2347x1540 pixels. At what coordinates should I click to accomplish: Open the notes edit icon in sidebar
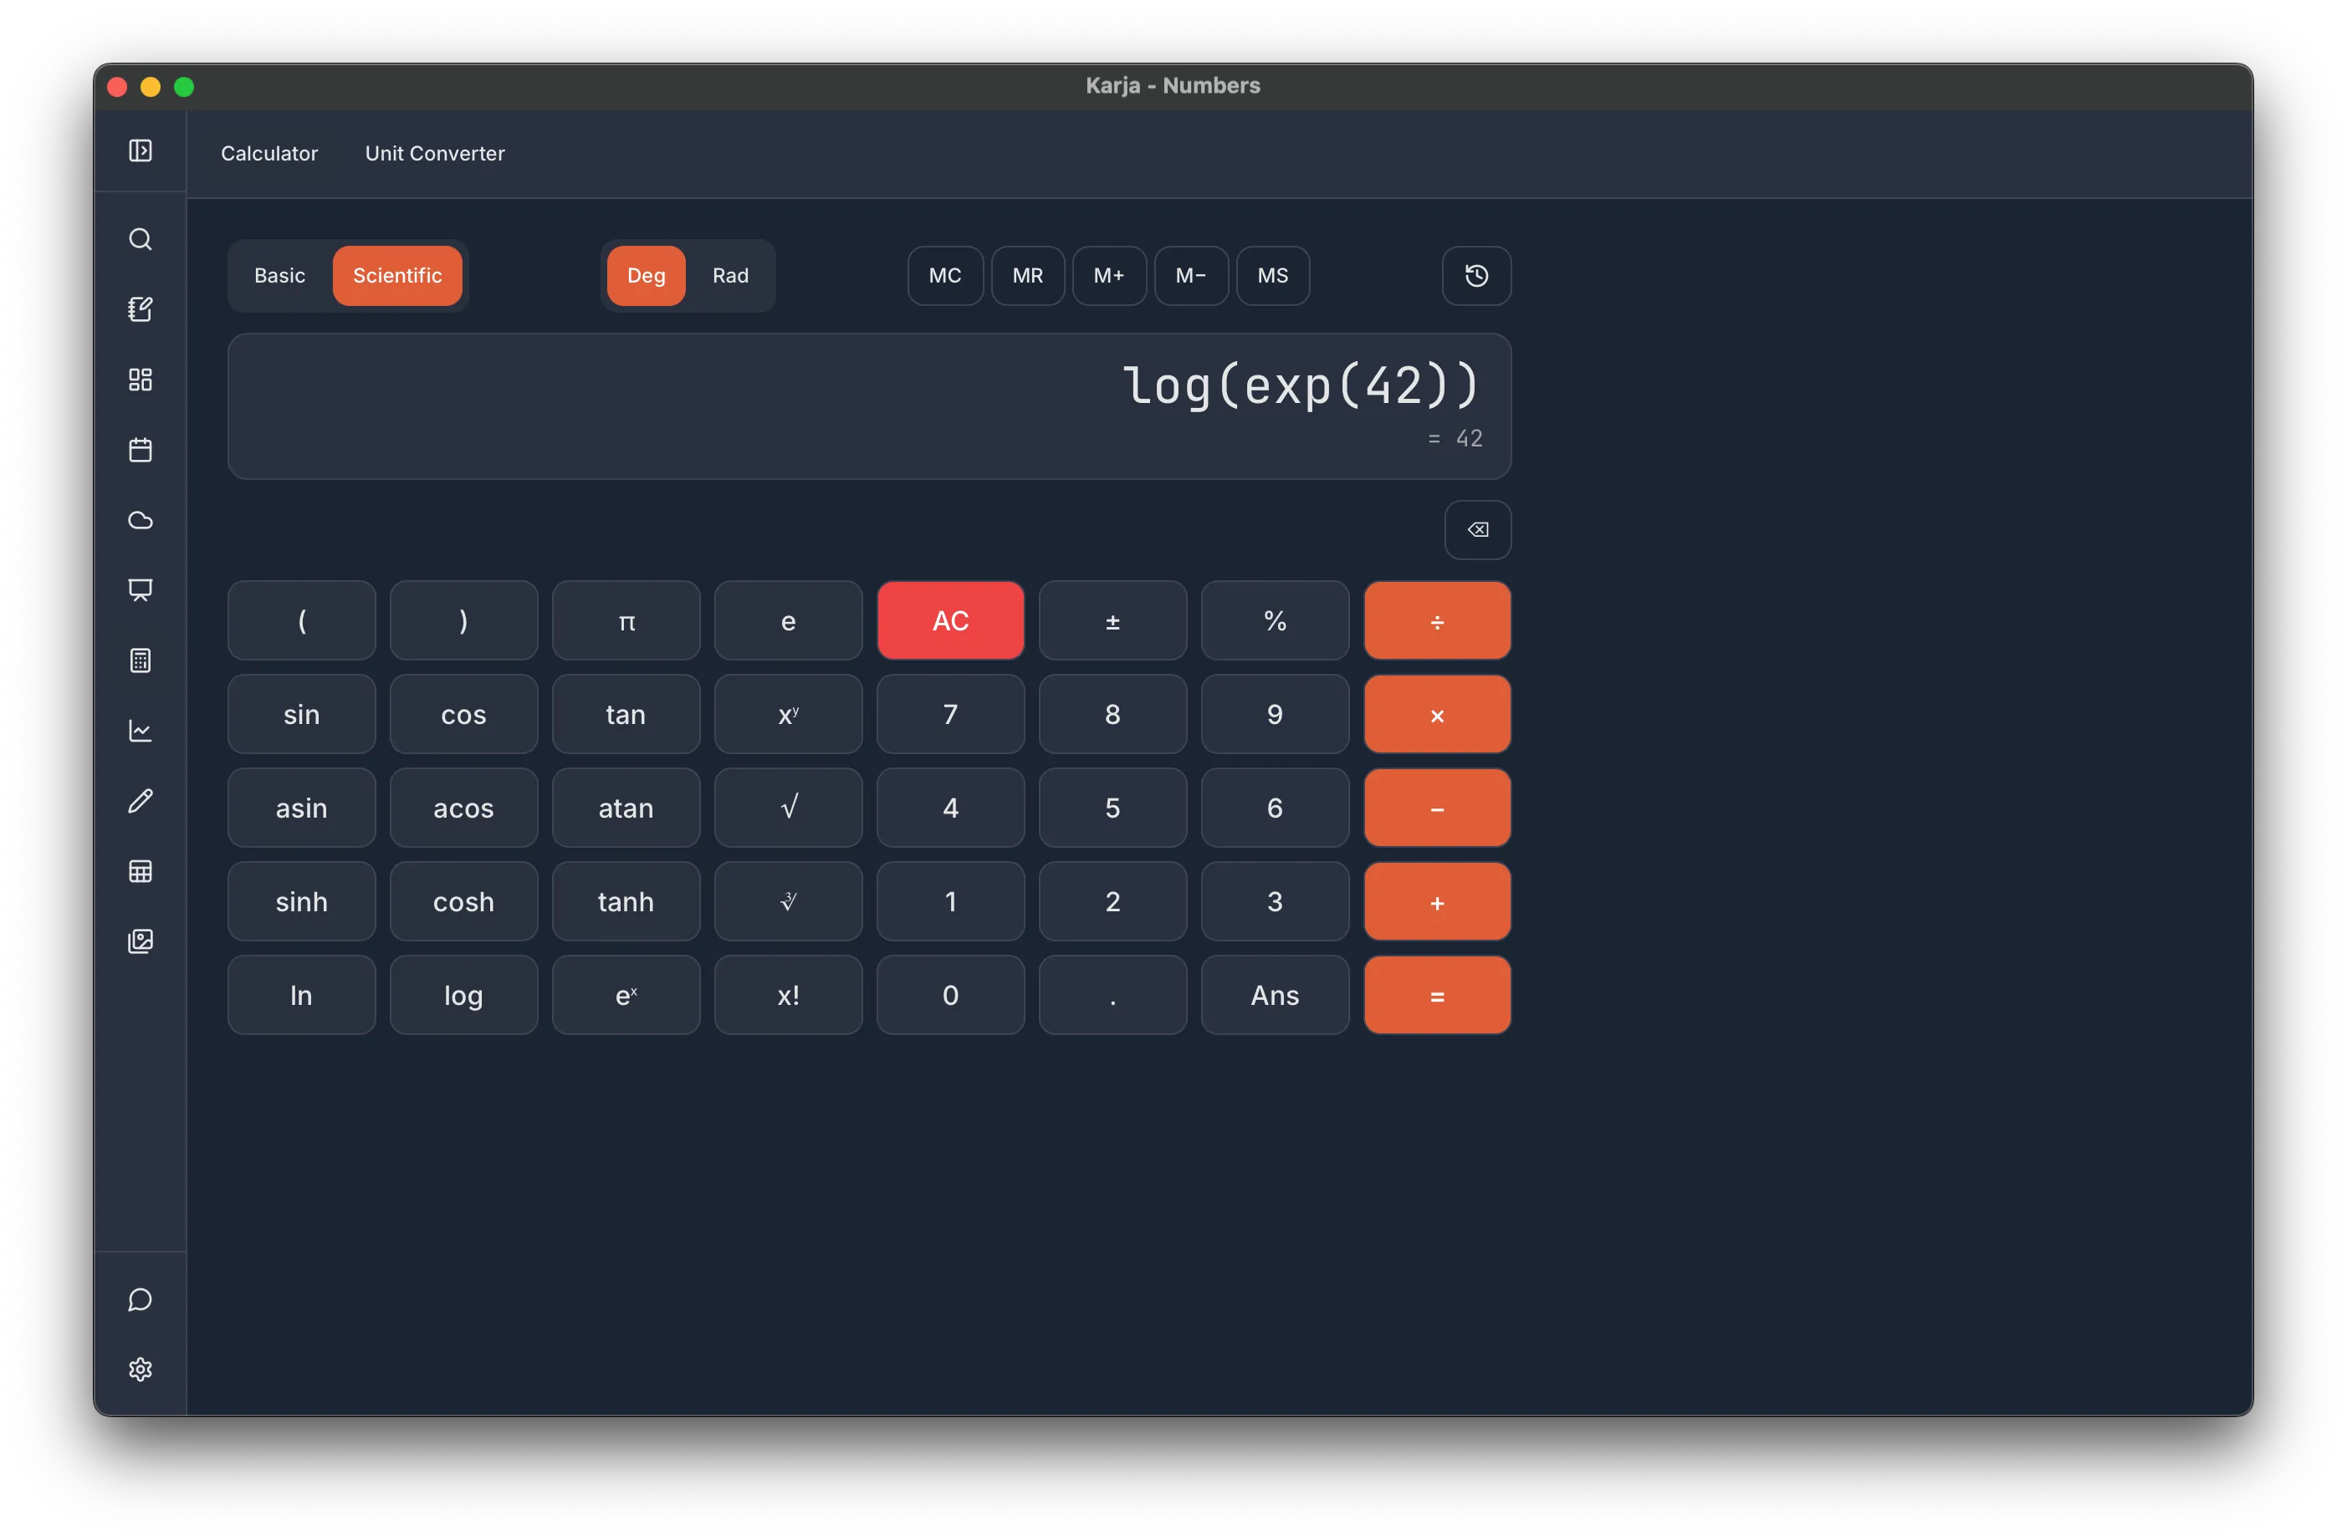click(140, 309)
